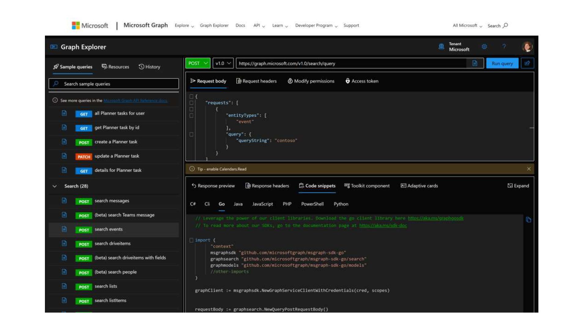Open the Docs navigation link
587x330 pixels.
(x=240, y=26)
